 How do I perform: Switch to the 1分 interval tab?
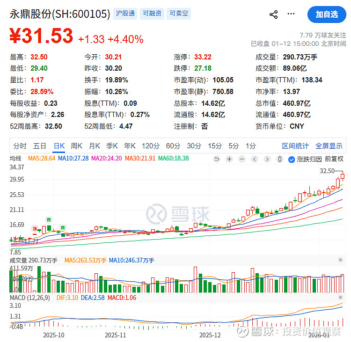tap(250, 146)
